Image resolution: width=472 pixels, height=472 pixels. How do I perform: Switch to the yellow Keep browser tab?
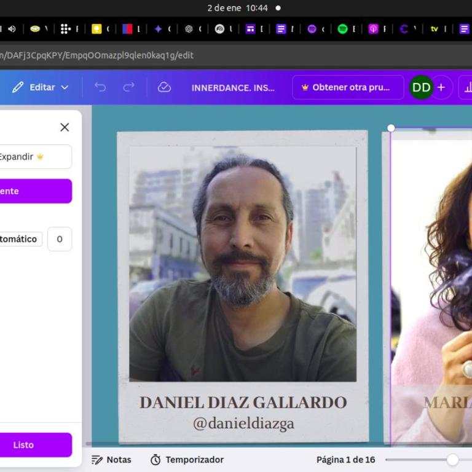click(x=96, y=29)
